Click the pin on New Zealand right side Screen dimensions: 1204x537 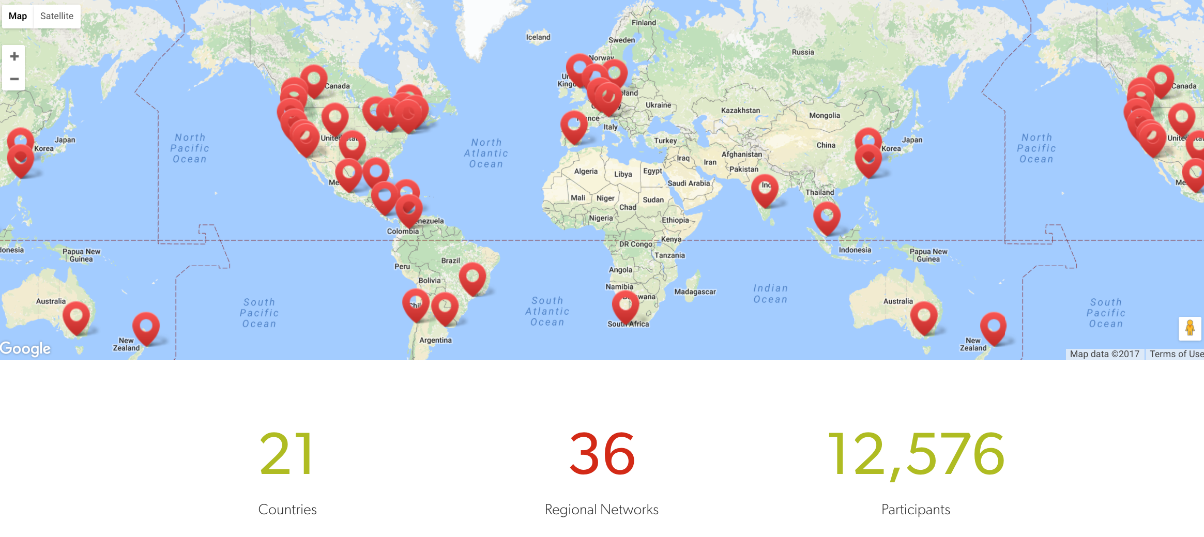[x=993, y=329]
